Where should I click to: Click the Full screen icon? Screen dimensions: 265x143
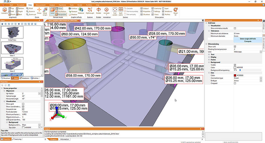click(115, 11)
